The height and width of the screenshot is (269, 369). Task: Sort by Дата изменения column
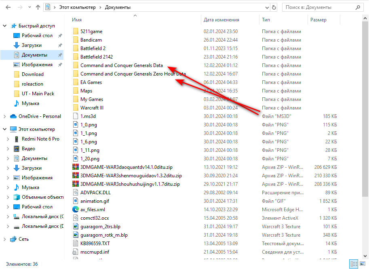pyautogui.click(x=221, y=20)
